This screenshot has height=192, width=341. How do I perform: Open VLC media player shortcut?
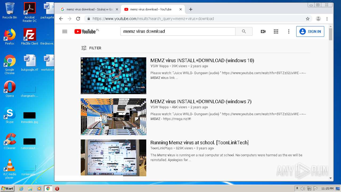[10, 169]
